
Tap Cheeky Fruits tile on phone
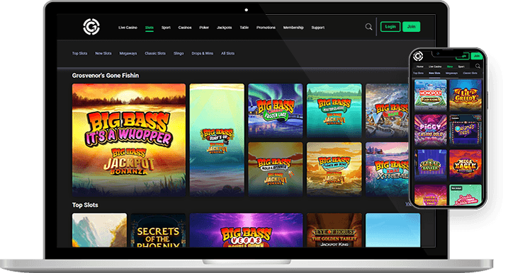pos(431,195)
